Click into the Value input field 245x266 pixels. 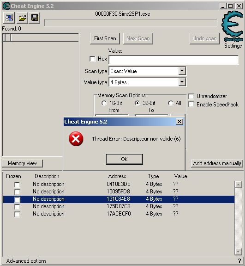coord(174,60)
